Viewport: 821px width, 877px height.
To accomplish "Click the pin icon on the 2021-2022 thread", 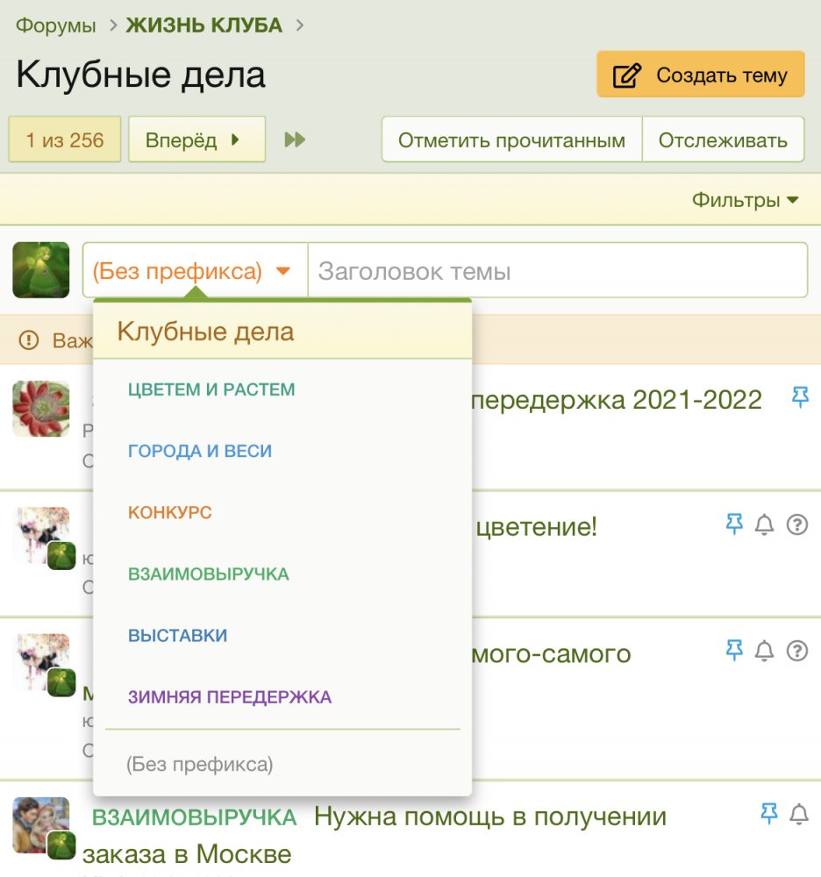I will coord(800,397).
